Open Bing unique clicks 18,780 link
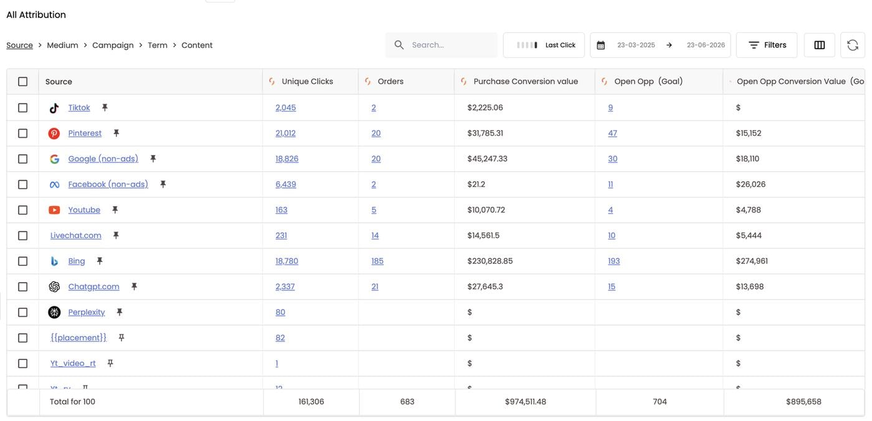Image resolution: width=872 pixels, height=421 pixels. 287,261
